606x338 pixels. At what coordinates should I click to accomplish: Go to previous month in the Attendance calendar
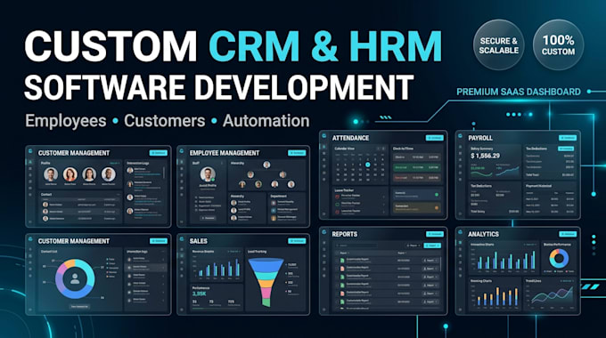point(379,149)
